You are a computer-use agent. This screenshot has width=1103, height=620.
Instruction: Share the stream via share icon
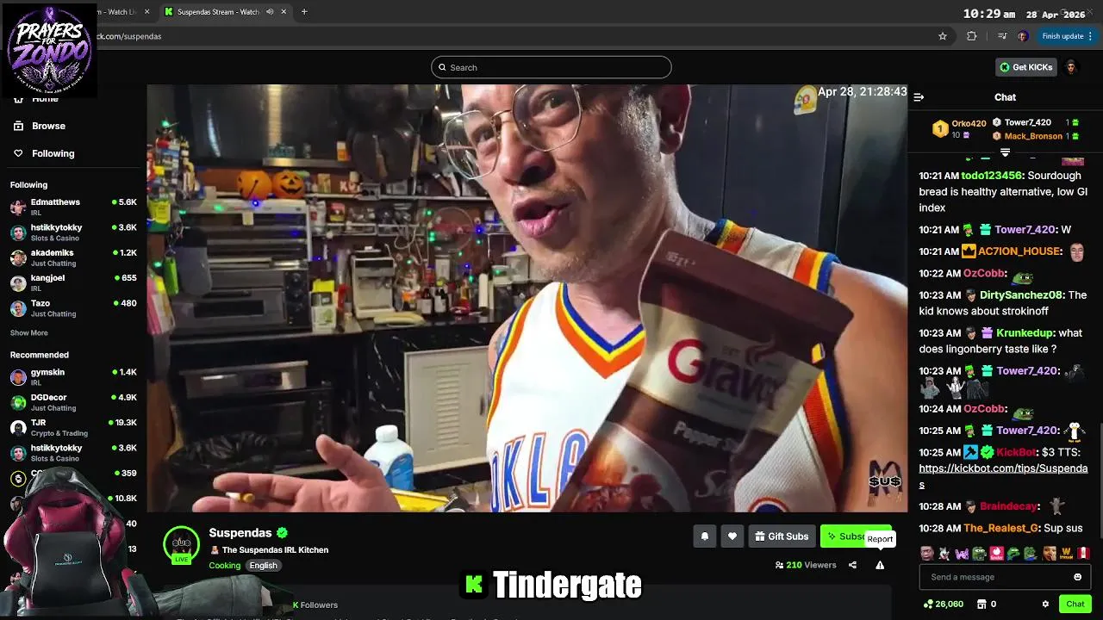(x=852, y=565)
